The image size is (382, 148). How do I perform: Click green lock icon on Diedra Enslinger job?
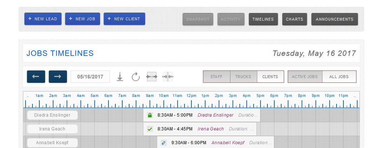point(150,115)
